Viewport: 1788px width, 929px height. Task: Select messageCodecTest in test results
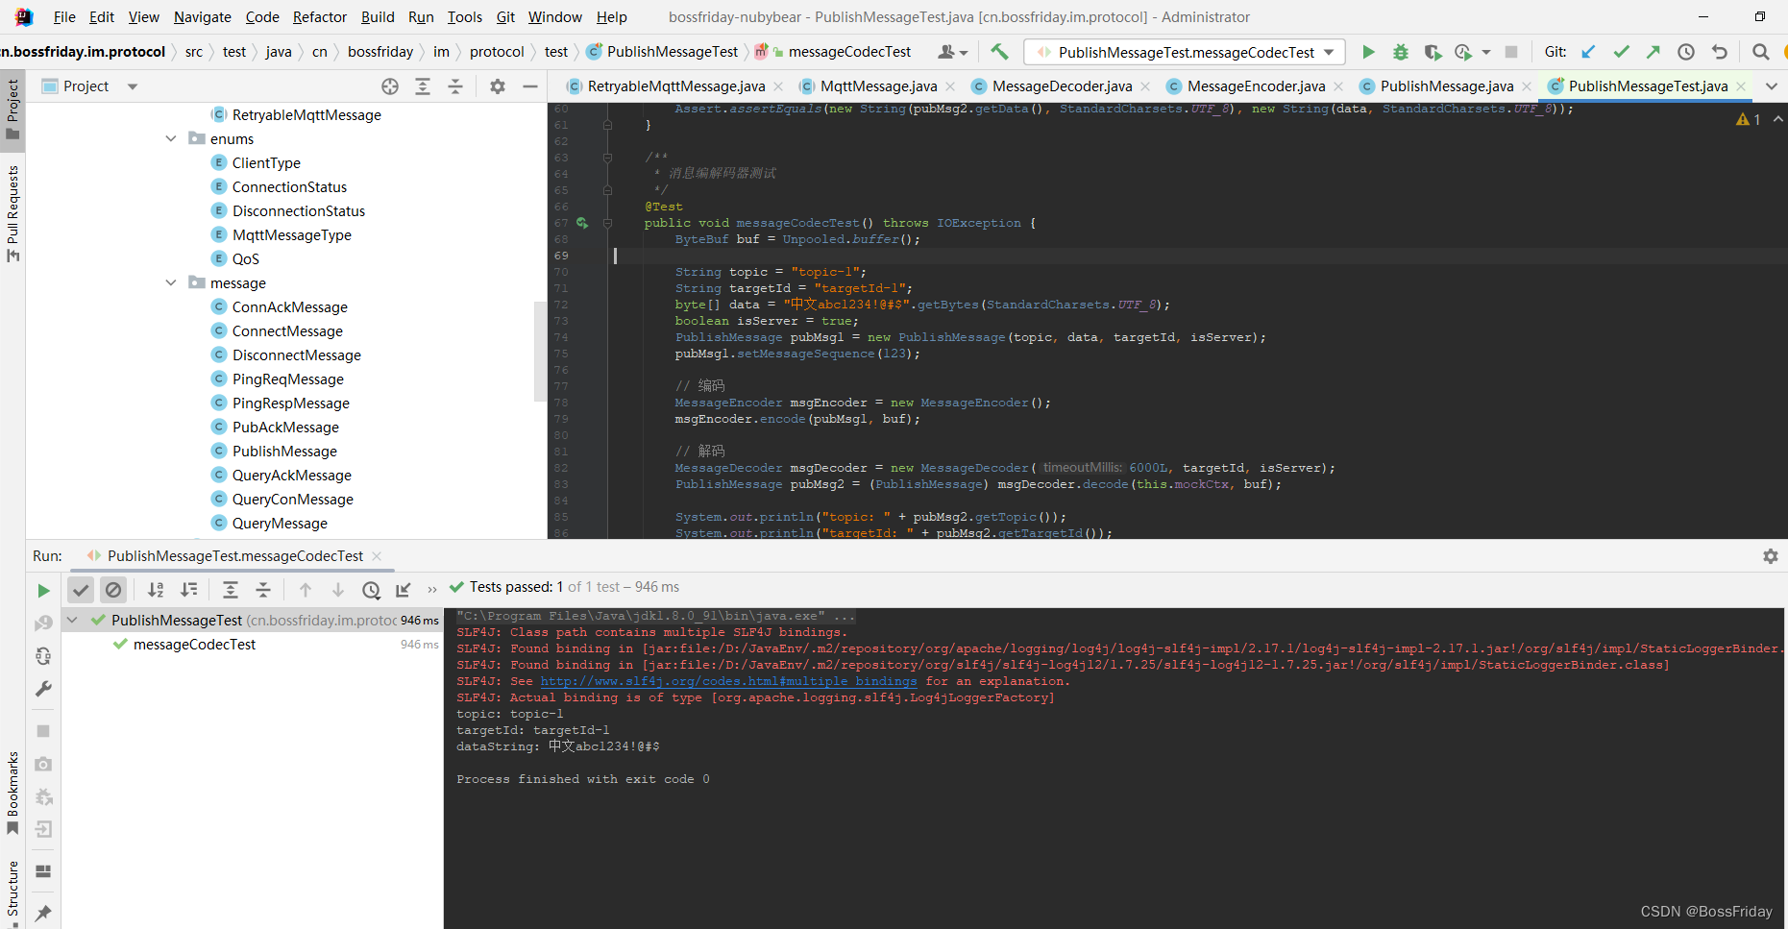pos(194,645)
